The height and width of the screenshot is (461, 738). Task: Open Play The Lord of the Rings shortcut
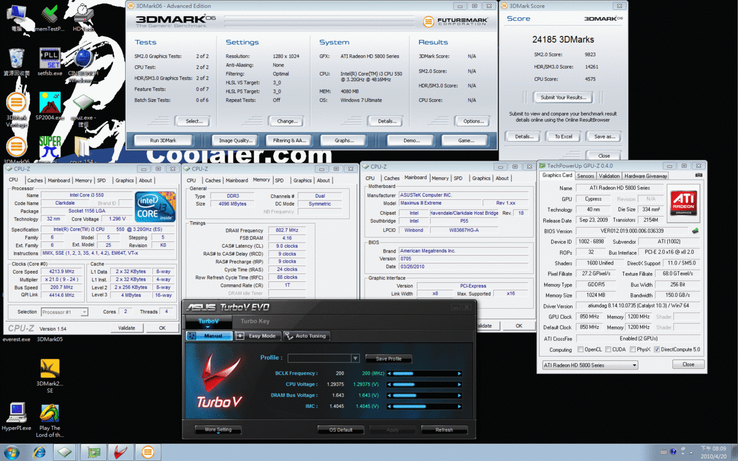pyautogui.click(x=50, y=421)
